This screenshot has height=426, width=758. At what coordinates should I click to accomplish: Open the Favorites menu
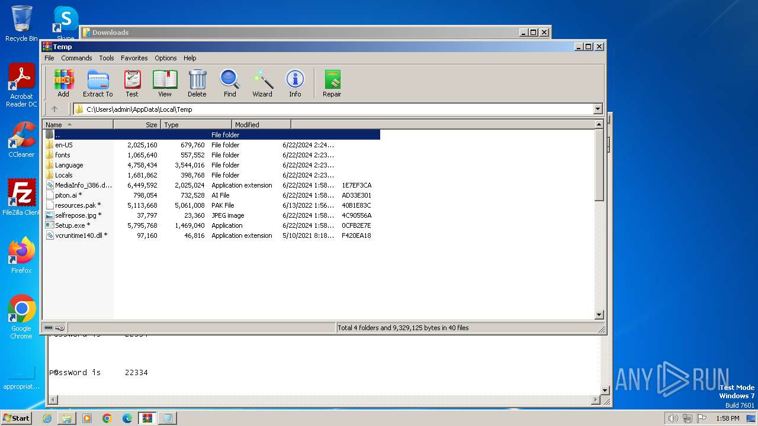coord(134,58)
